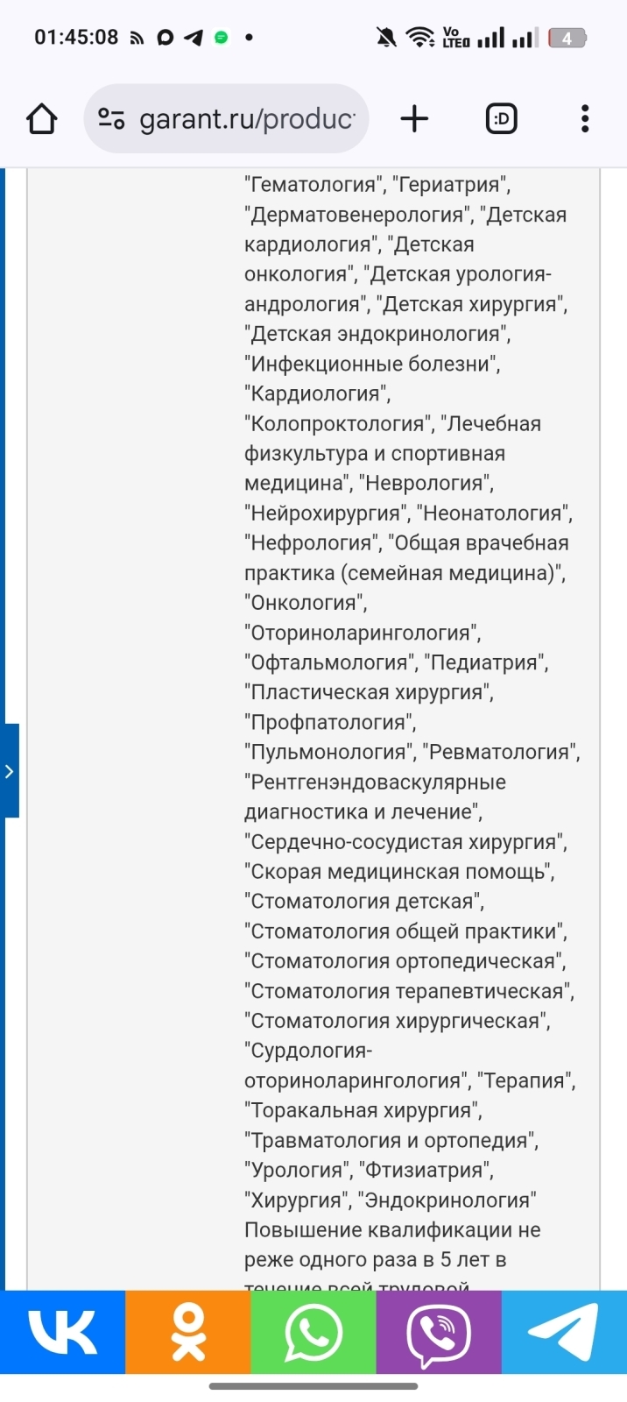Share the page via Odnoklassniki

188,1332
